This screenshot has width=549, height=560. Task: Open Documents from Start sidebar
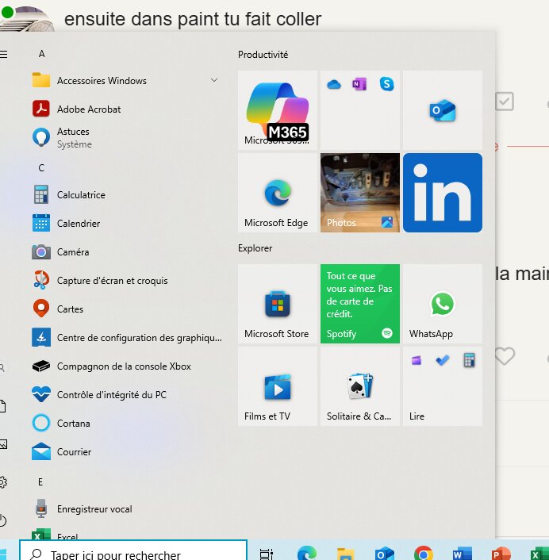click(x=3, y=406)
